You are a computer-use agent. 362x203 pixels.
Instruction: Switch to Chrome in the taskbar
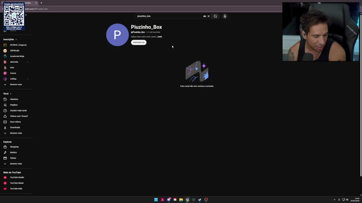pyautogui.click(x=187, y=200)
